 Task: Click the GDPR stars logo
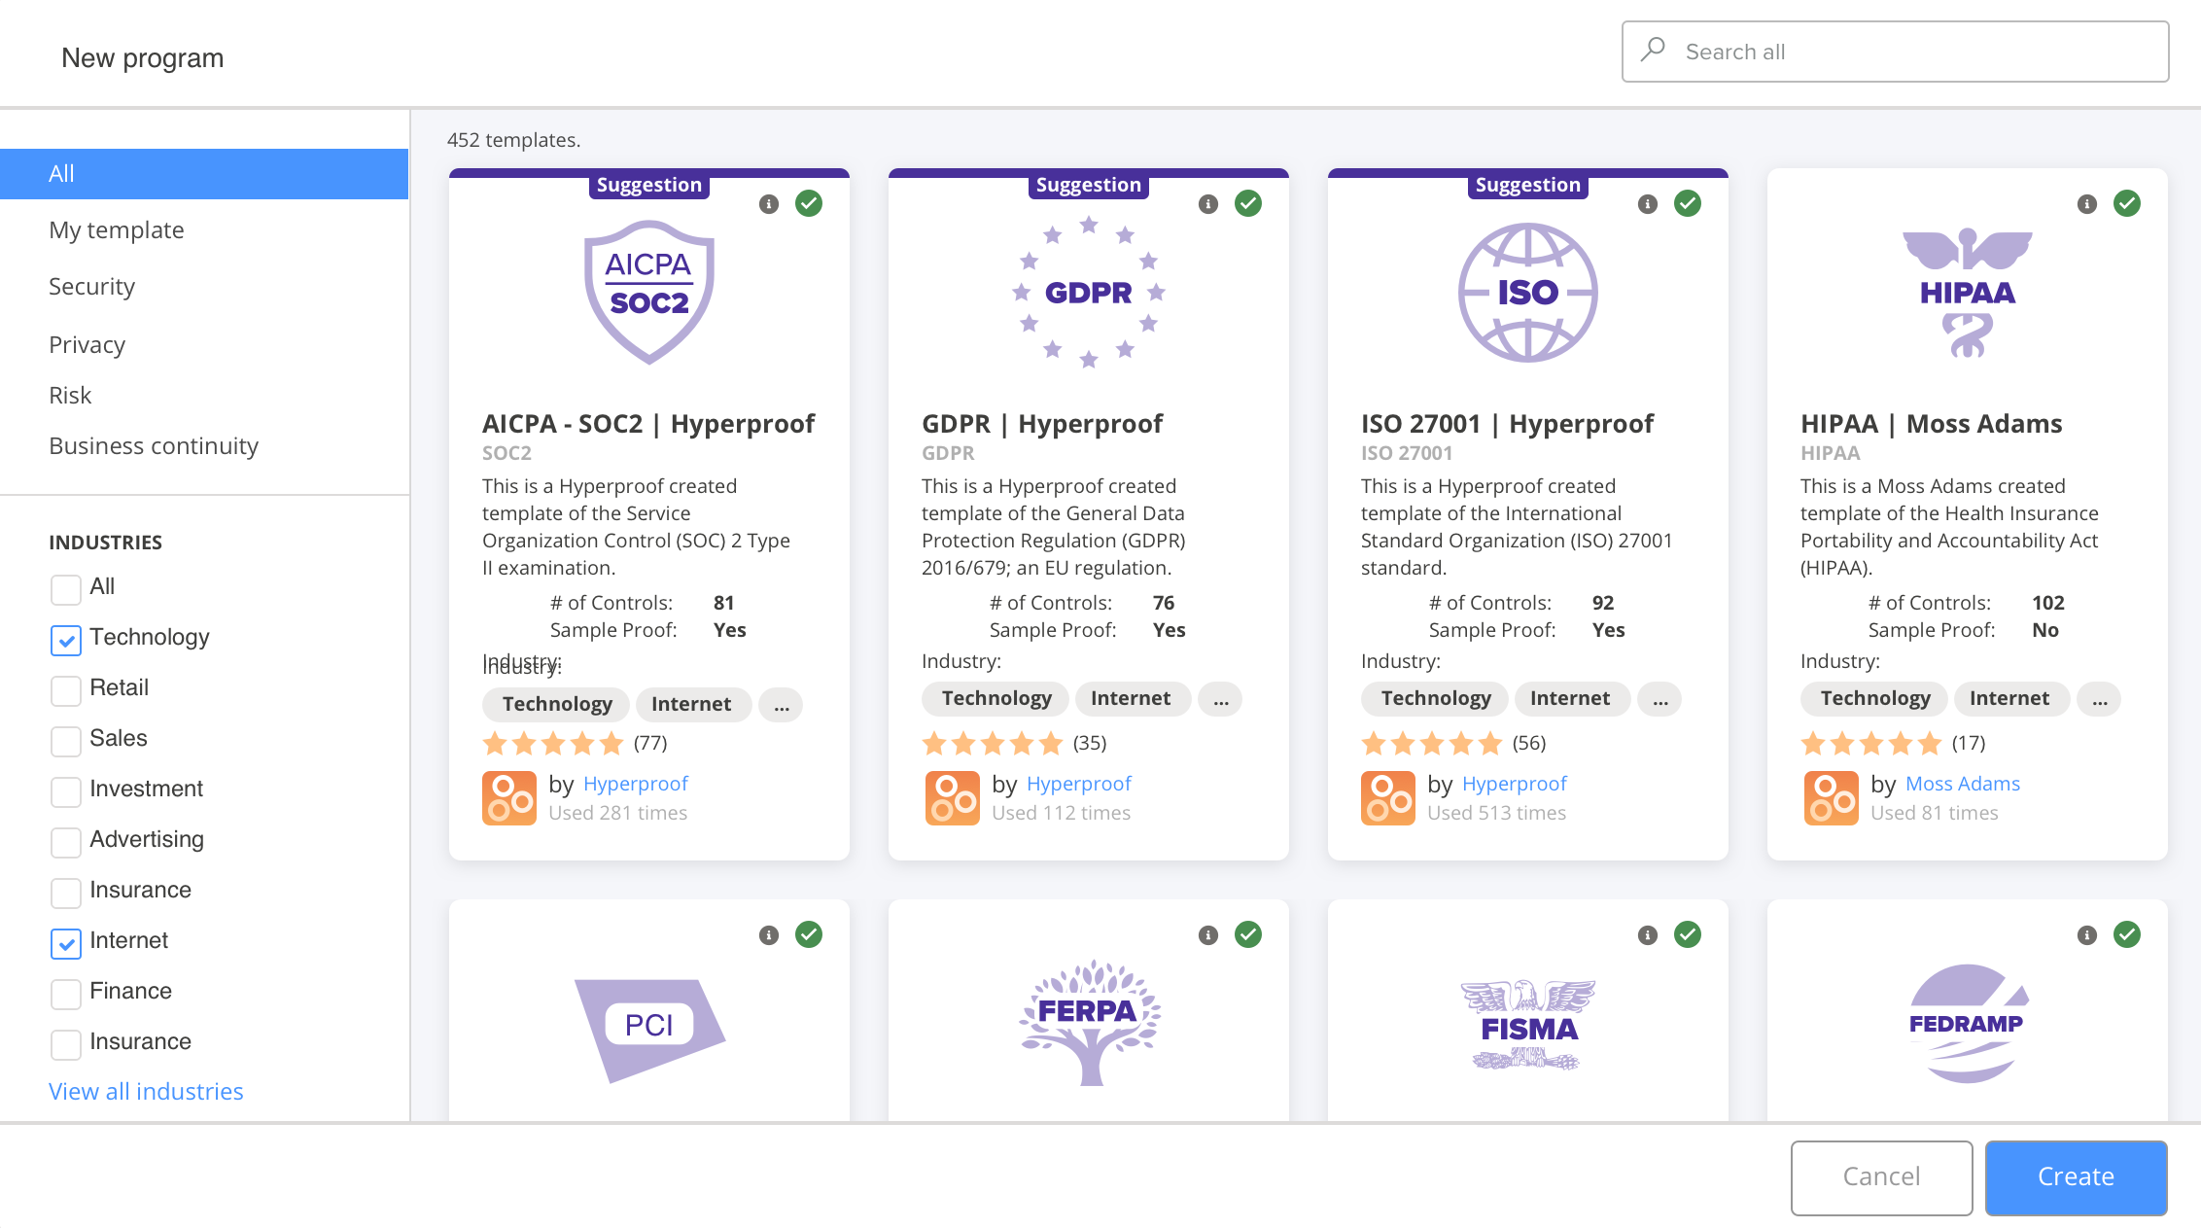pos(1089,292)
